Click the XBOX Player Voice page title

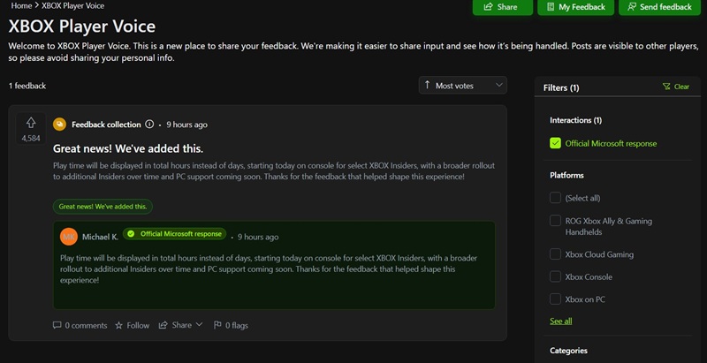[x=82, y=26]
